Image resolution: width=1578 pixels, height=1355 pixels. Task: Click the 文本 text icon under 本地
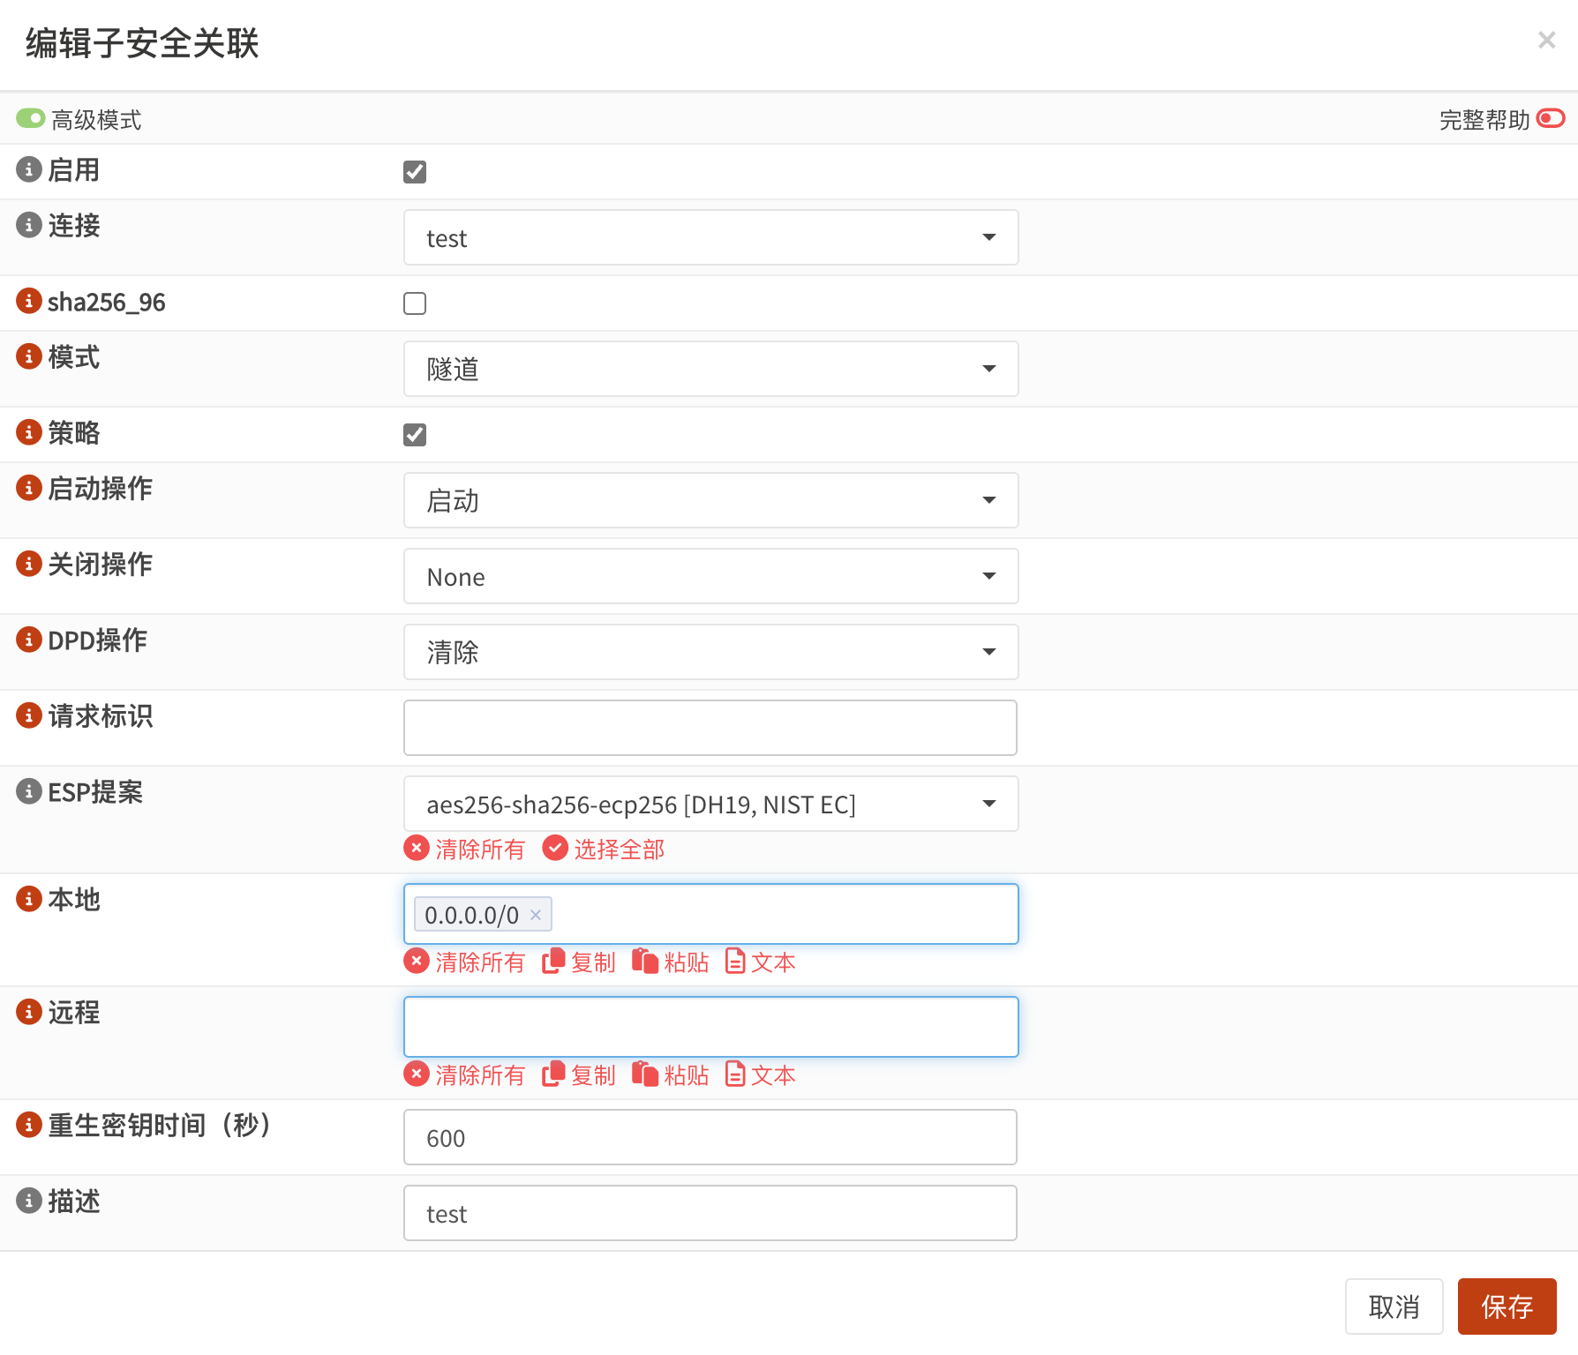[x=735, y=962]
